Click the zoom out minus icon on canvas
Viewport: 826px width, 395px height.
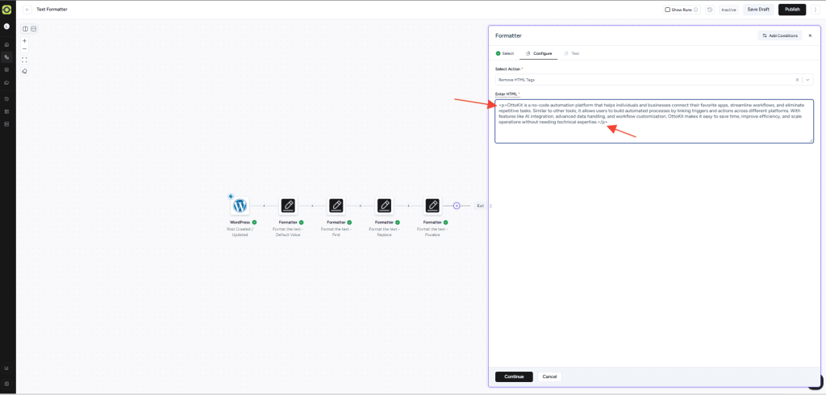(24, 49)
